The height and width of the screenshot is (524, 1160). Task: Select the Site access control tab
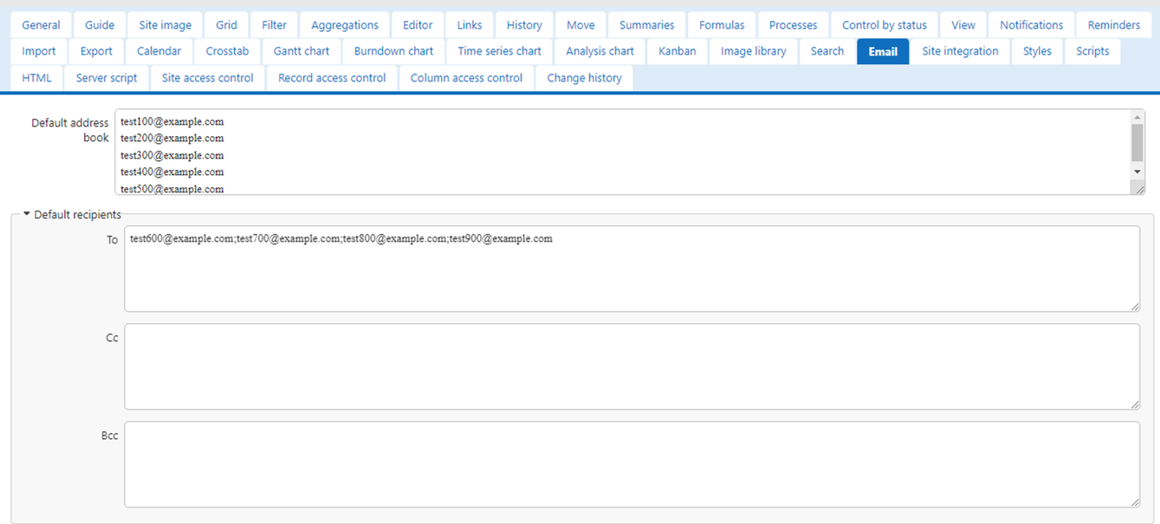(208, 78)
